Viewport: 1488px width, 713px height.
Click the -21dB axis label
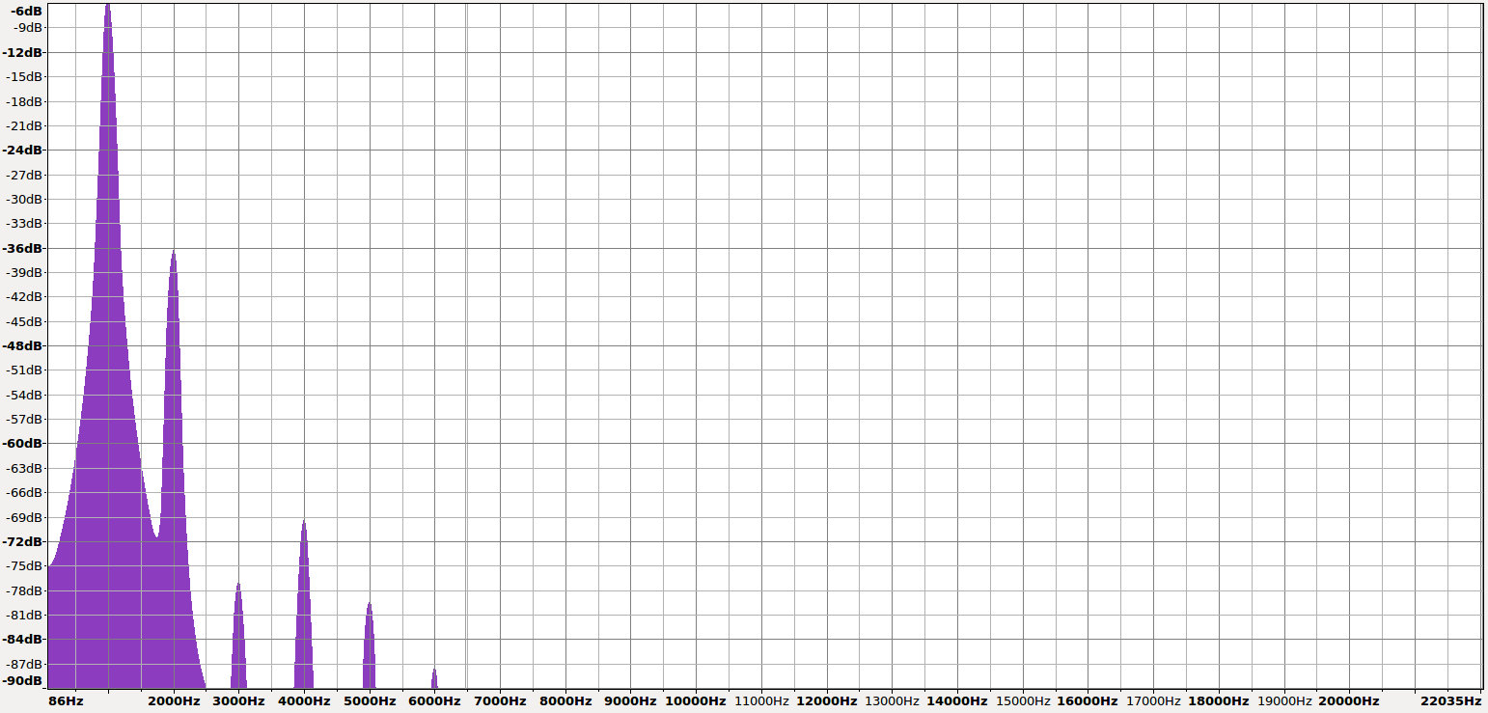[24, 125]
